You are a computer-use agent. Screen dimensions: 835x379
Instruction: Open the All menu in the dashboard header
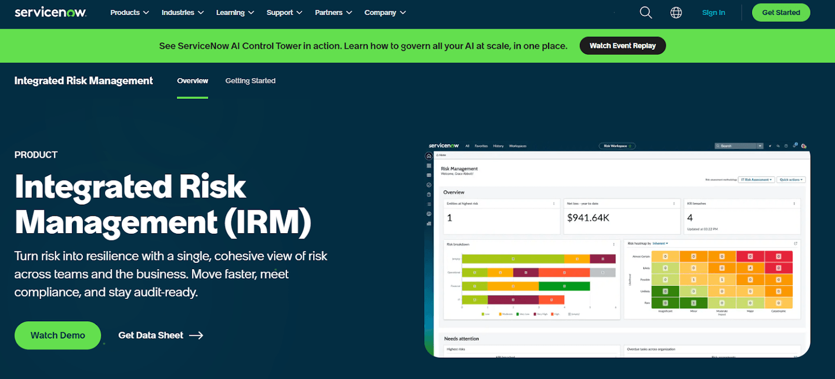coord(467,146)
